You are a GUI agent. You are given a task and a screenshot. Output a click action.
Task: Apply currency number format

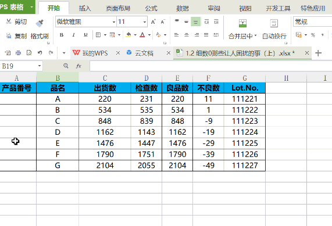299,35
